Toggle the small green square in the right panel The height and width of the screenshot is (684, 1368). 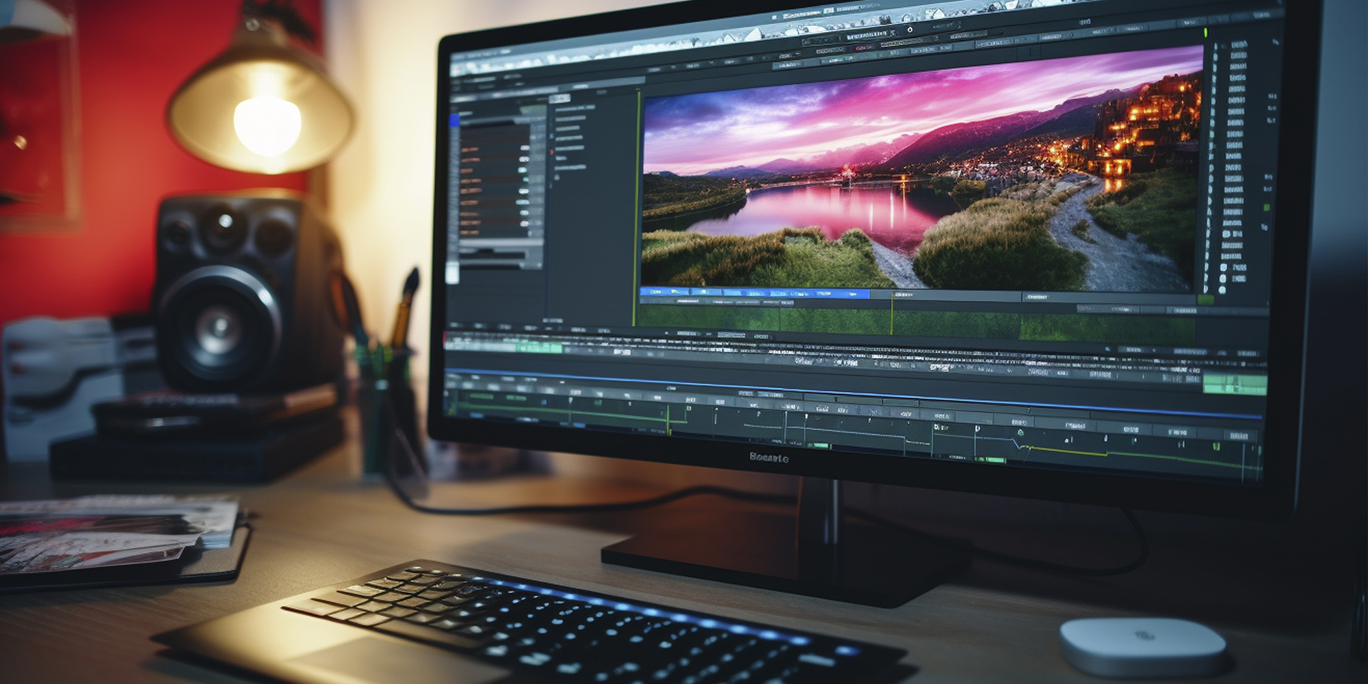1266,207
